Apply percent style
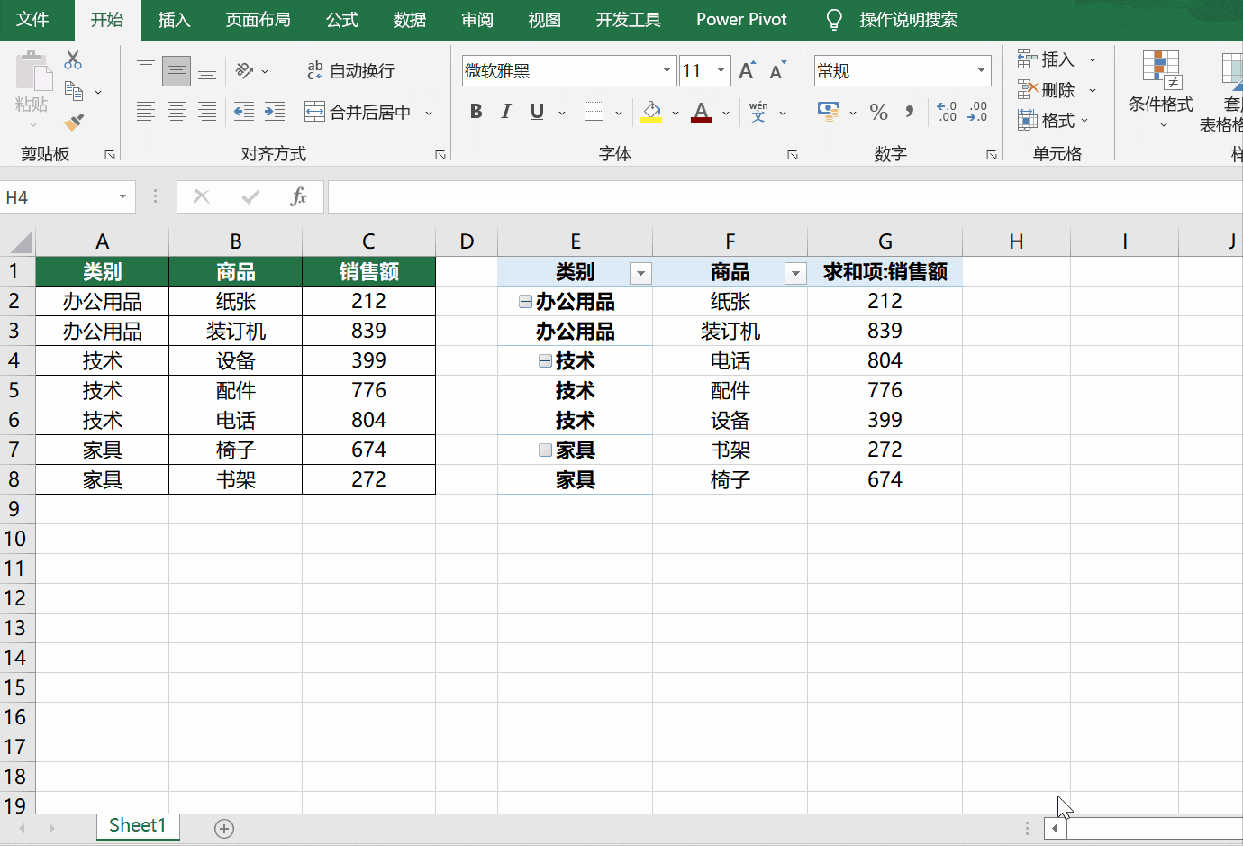 [879, 112]
